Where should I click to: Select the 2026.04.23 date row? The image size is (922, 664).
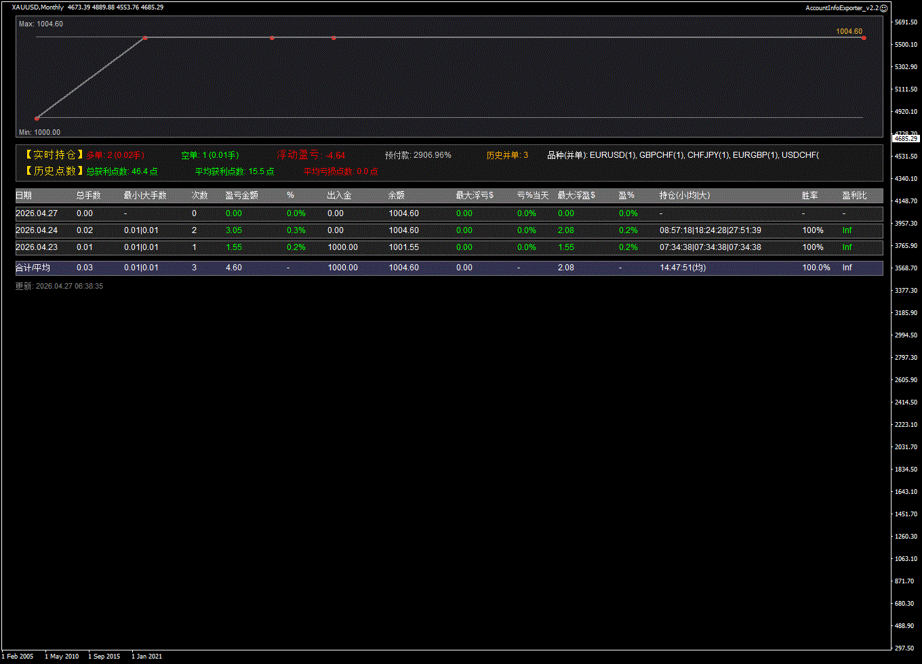point(37,247)
